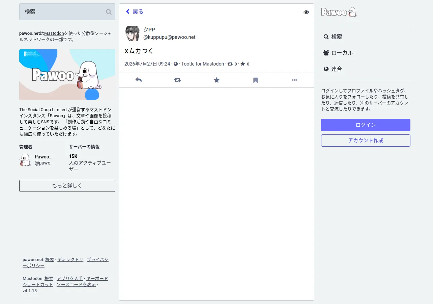Bookmark the post with bookmark icon

pyautogui.click(x=256, y=80)
